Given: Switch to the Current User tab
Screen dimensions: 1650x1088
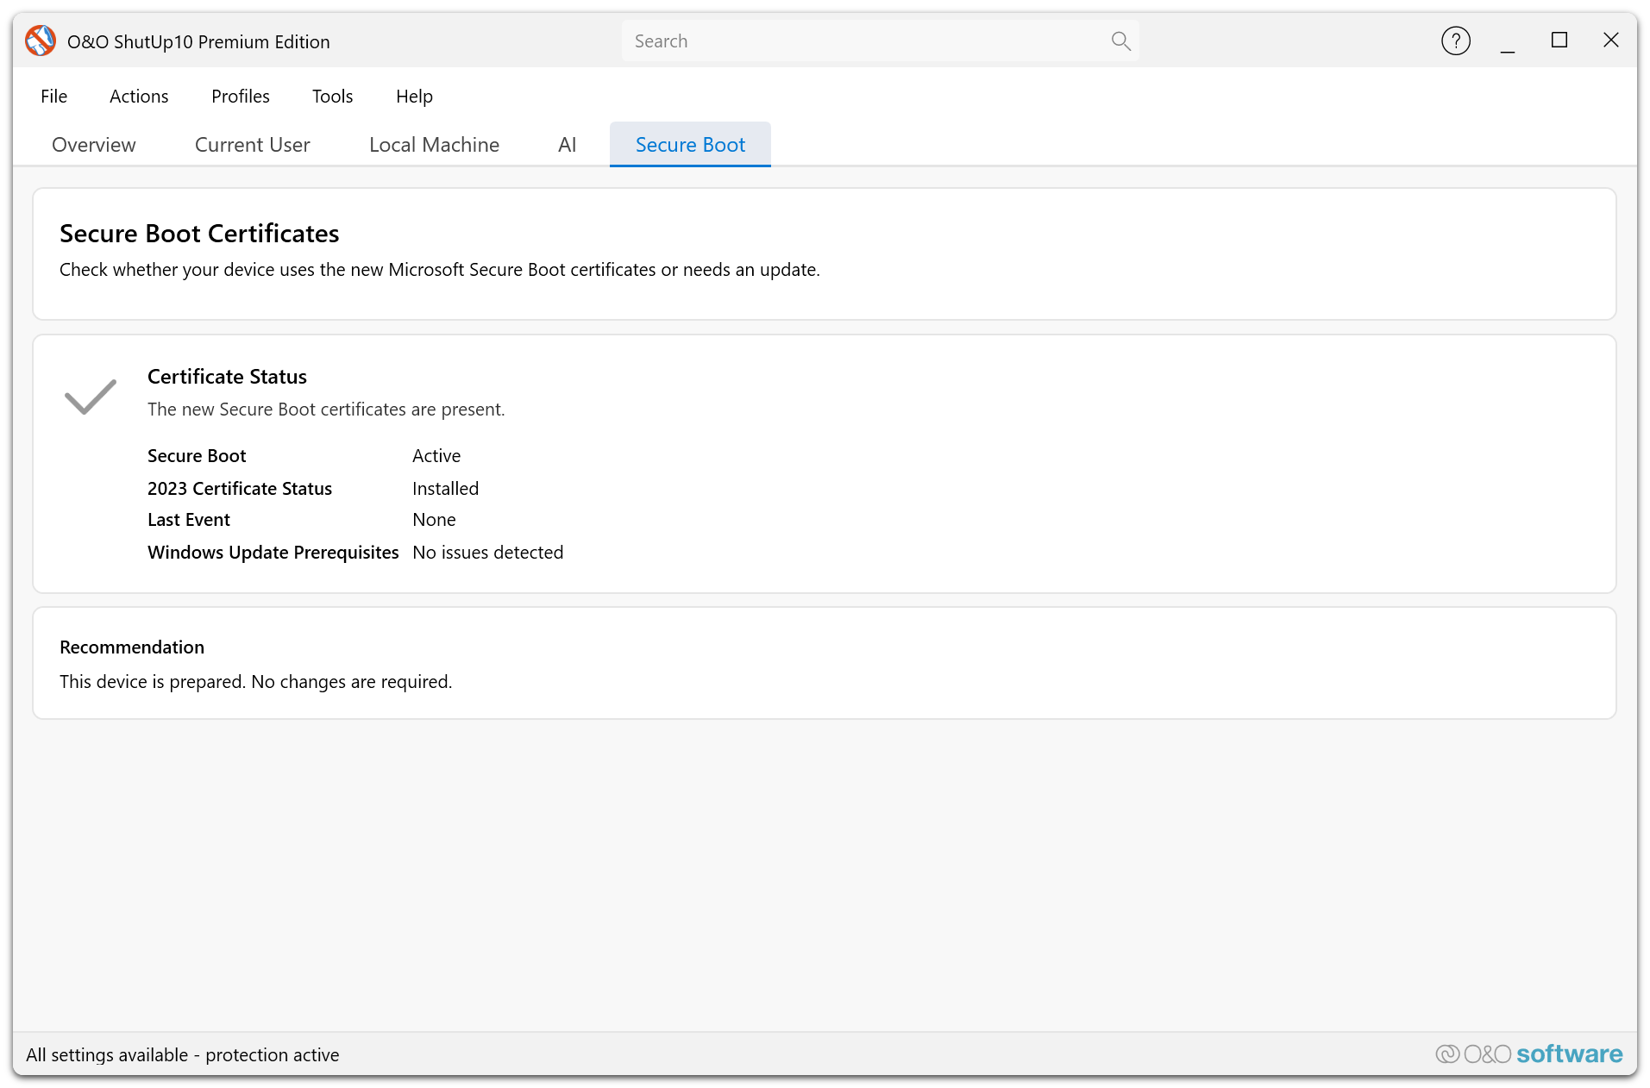Looking at the screenshot, I should (253, 144).
